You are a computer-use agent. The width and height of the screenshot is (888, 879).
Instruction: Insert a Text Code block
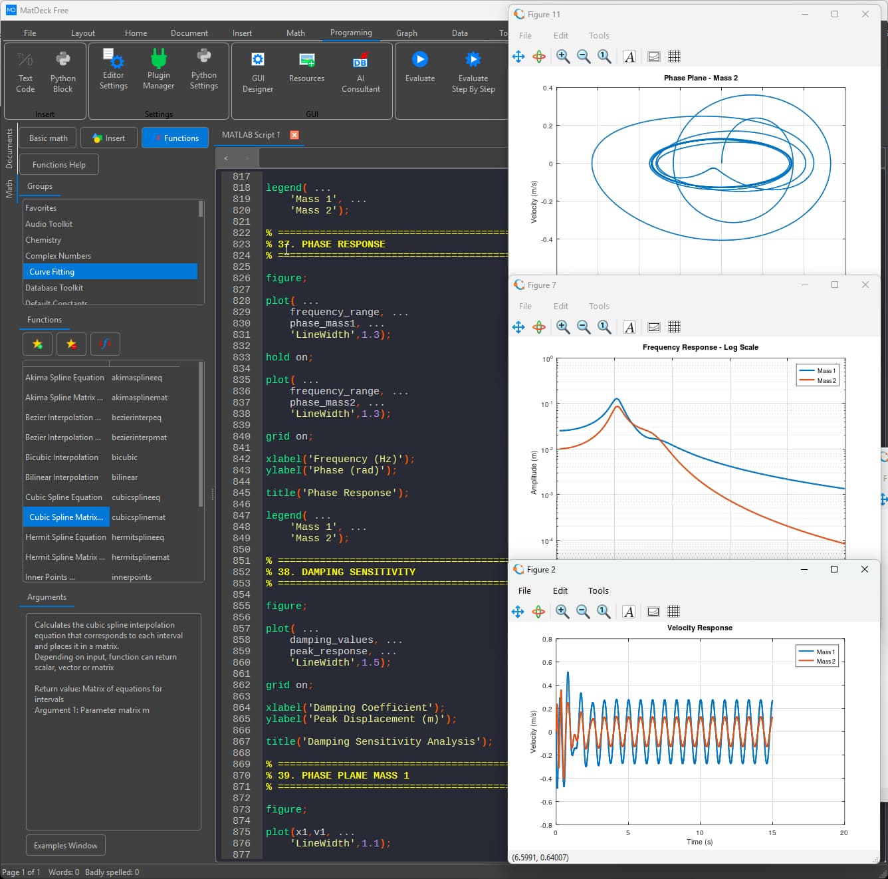point(25,72)
